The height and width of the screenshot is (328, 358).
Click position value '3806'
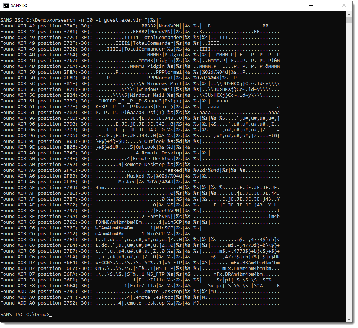coord(70,147)
